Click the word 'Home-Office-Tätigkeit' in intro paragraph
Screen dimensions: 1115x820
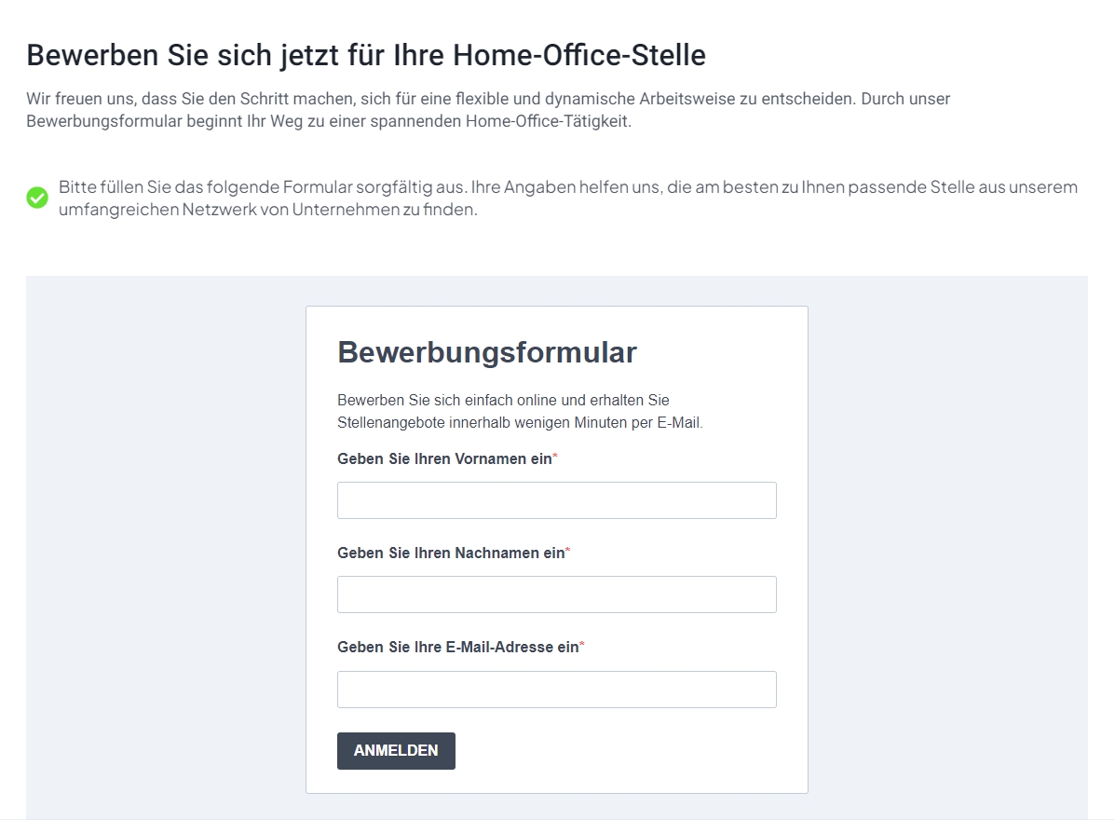click(x=548, y=121)
